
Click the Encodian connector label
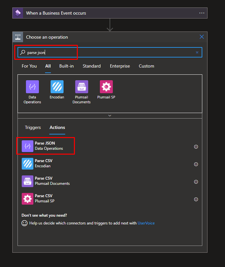pos(57,97)
